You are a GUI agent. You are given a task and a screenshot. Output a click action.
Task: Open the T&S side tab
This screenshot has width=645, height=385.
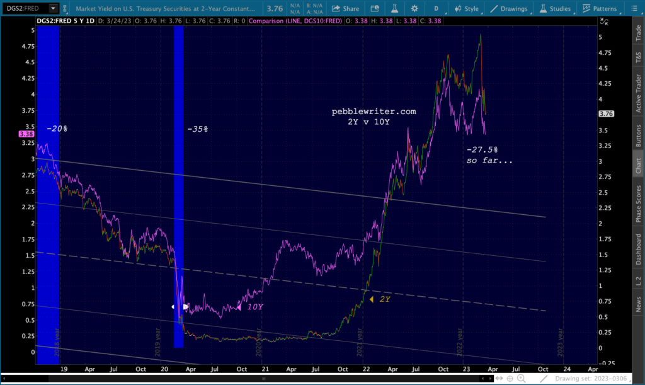tap(638, 57)
